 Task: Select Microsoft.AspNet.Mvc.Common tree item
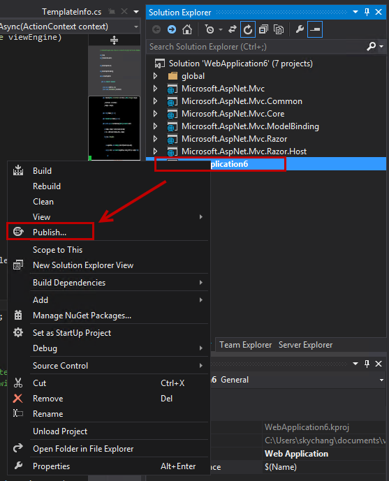242,101
